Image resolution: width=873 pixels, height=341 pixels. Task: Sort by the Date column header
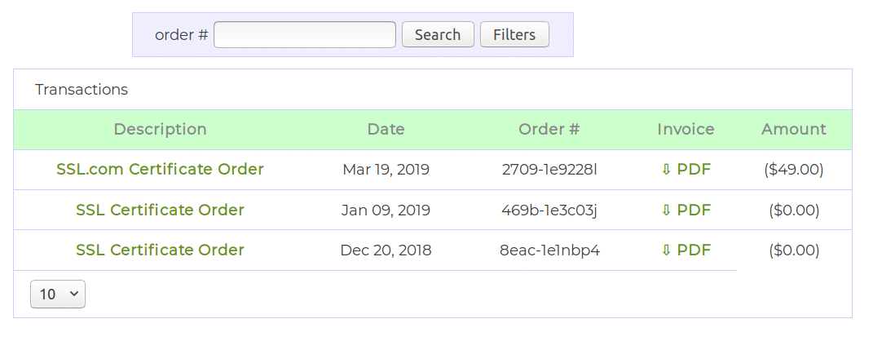386,129
